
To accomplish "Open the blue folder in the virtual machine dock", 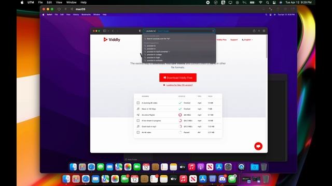I will pos(255,167).
